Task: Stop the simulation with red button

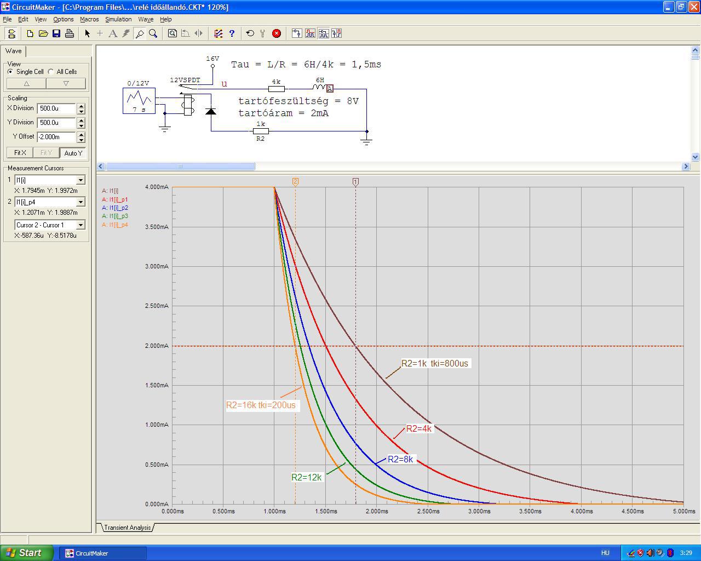Action: click(277, 33)
